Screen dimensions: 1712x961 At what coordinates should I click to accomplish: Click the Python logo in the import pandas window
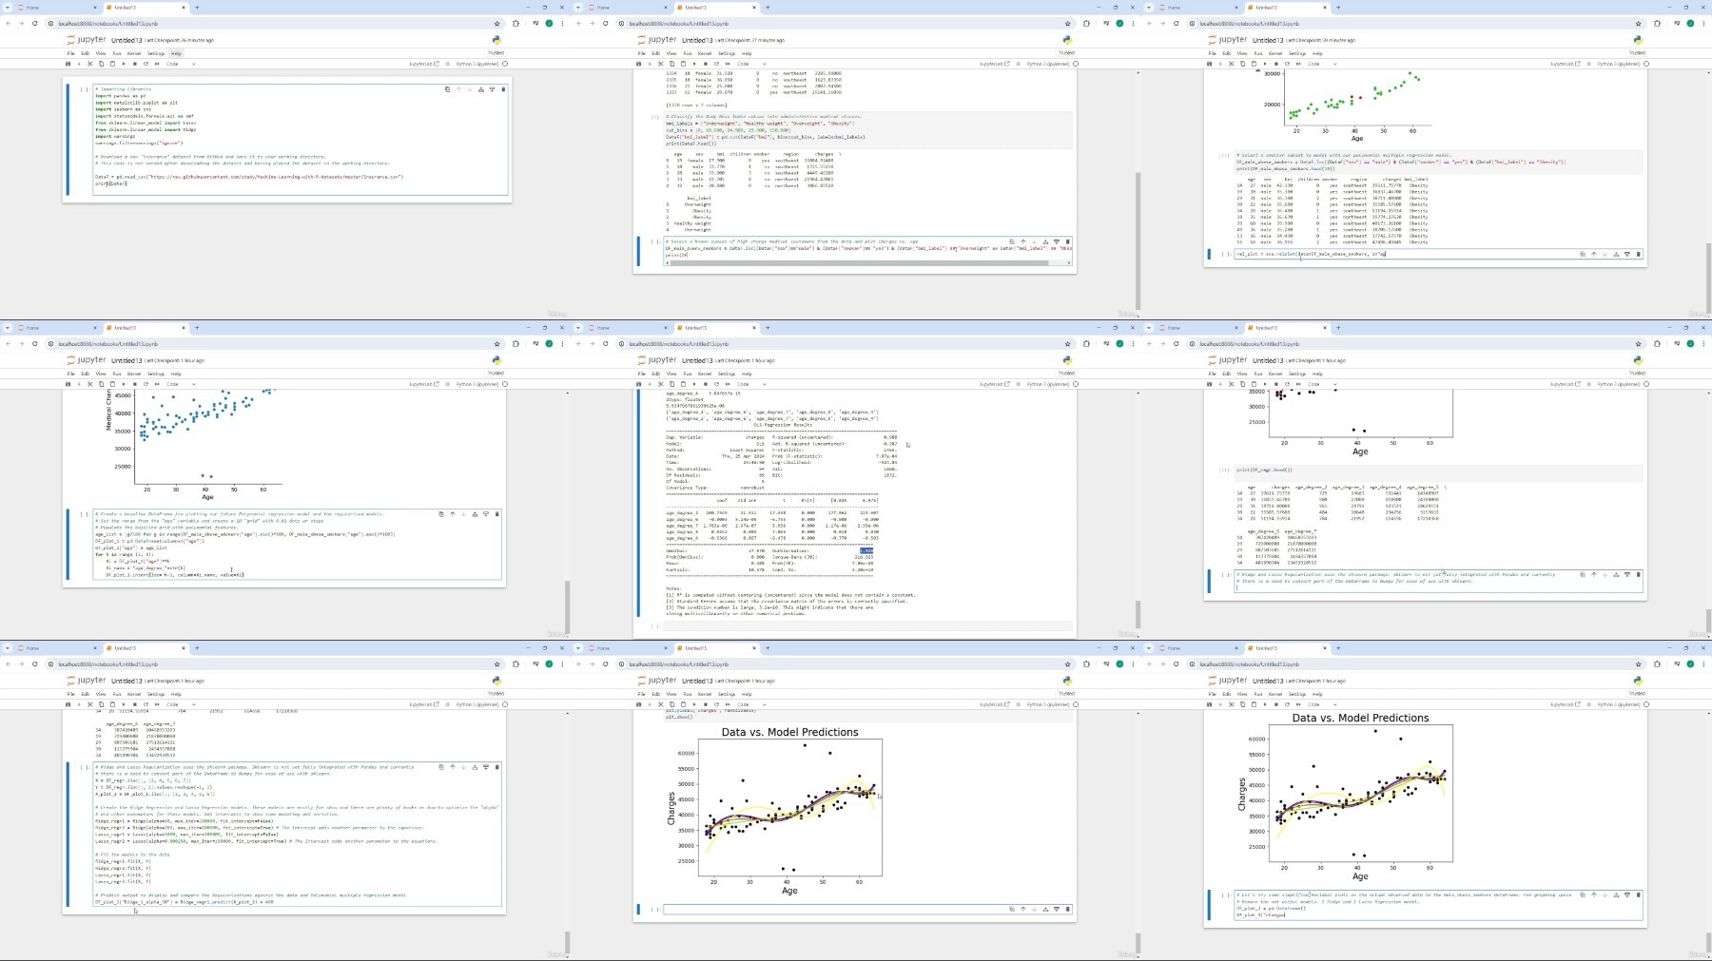pos(496,40)
